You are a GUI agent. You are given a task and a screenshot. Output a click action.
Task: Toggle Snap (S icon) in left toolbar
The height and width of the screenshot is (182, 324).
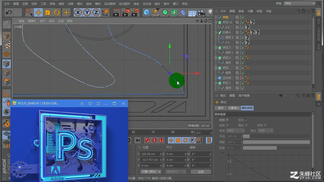click(7, 112)
